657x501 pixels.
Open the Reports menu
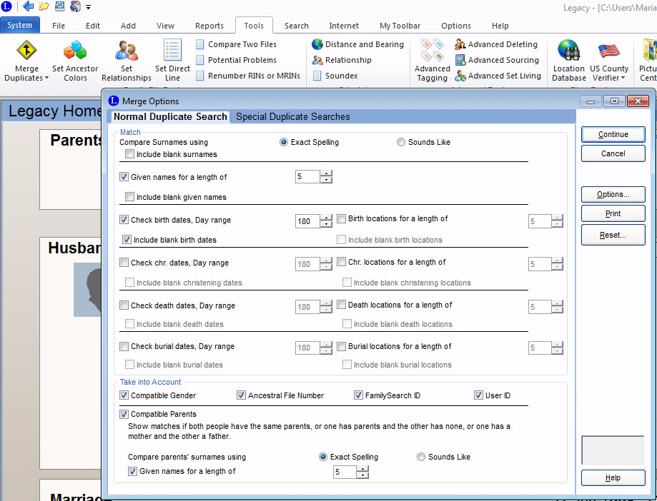point(209,25)
